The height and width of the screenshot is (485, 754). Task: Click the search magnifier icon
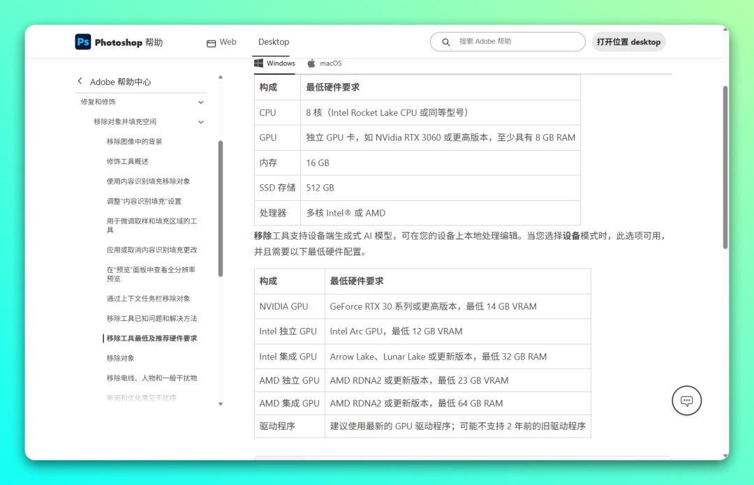click(446, 43)
